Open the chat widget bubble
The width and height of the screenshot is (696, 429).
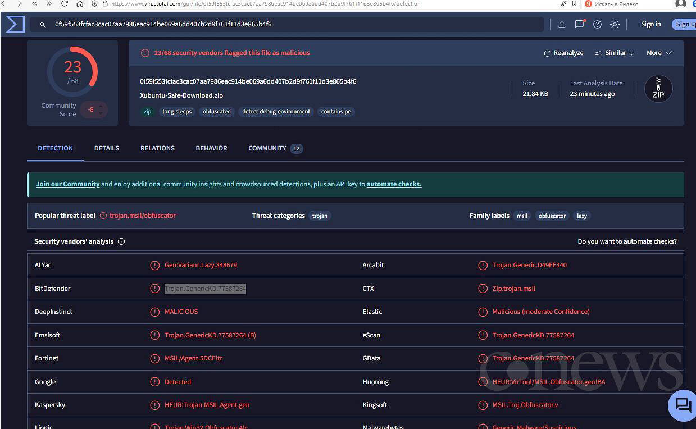[x=683, y=405]
